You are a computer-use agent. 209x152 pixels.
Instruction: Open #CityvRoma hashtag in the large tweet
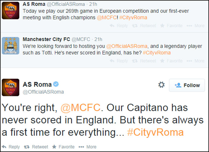coord(155,132)
